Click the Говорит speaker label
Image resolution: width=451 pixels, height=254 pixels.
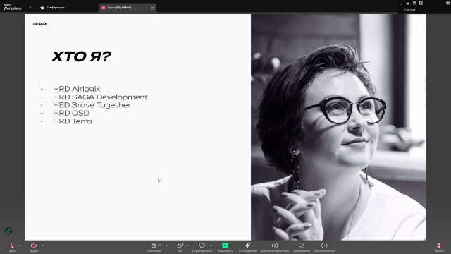(x=410, y=10)
